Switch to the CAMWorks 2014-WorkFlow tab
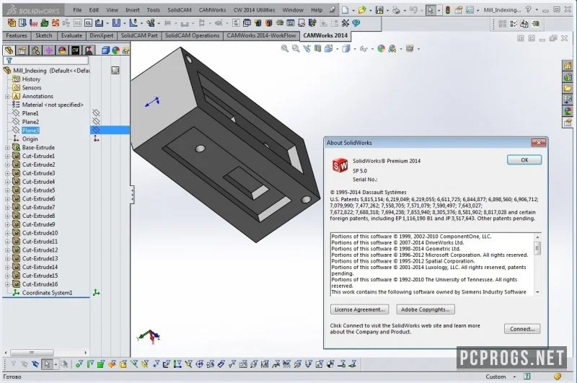 [261, 35]
